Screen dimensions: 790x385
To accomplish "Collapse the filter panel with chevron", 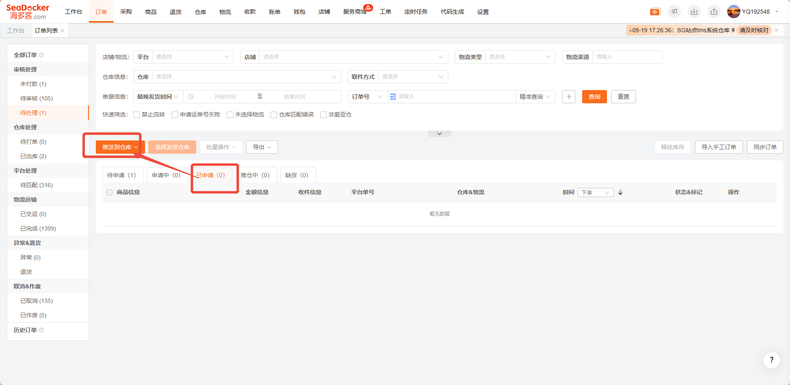I will (x=439, y=134).
